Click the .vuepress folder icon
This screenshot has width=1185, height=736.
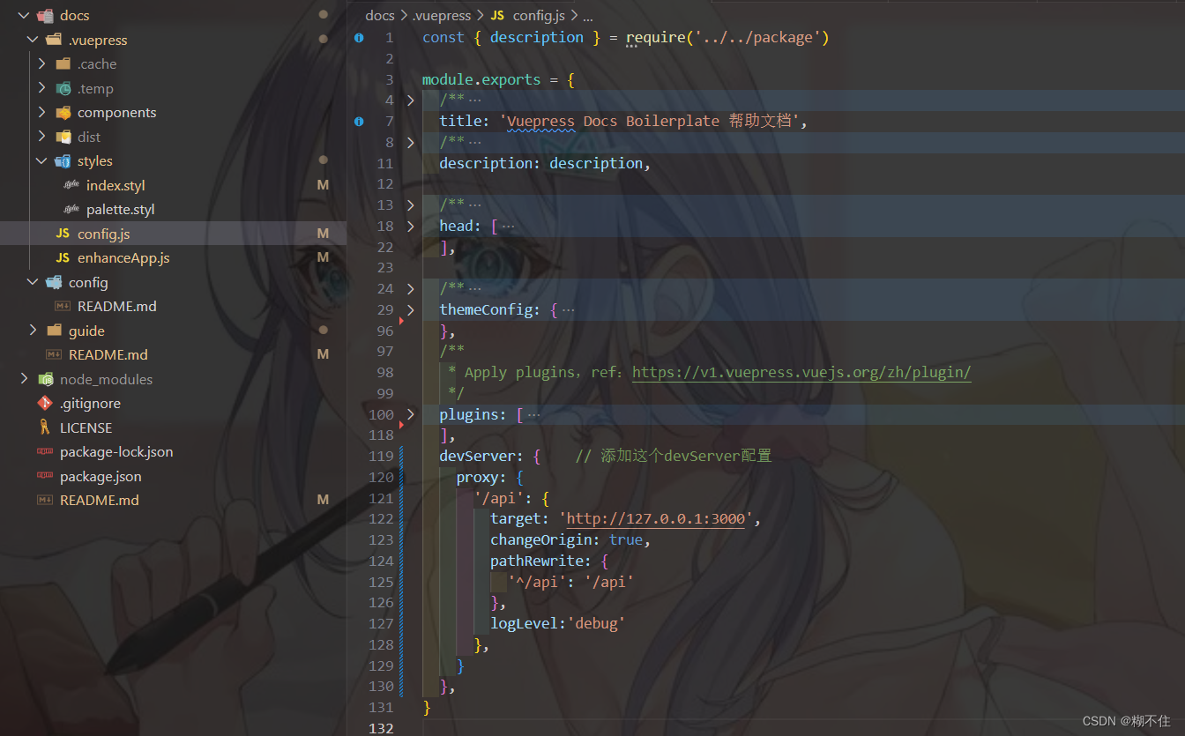[x=54, y=40]
